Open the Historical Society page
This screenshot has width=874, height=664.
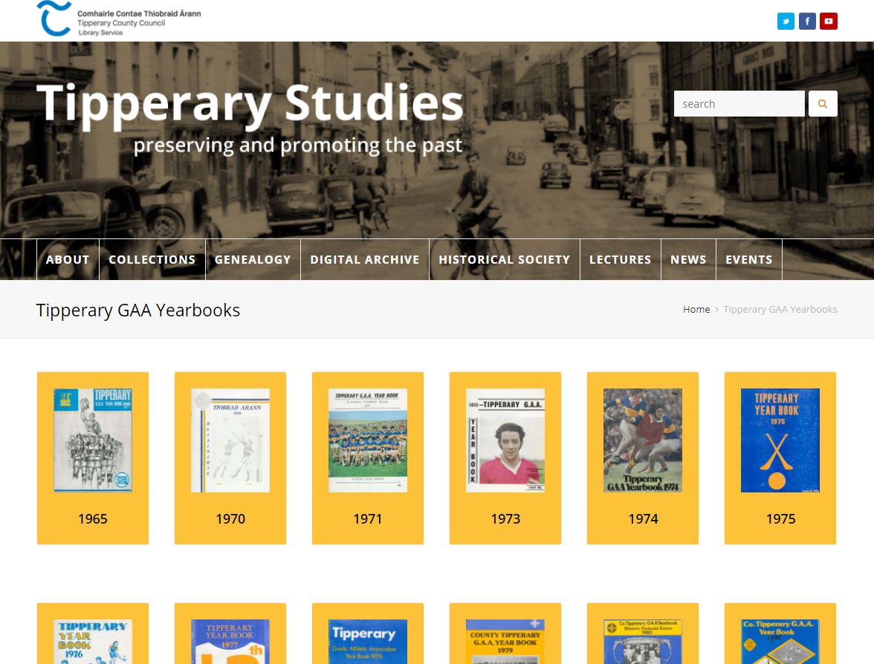(x=504, y=259)
